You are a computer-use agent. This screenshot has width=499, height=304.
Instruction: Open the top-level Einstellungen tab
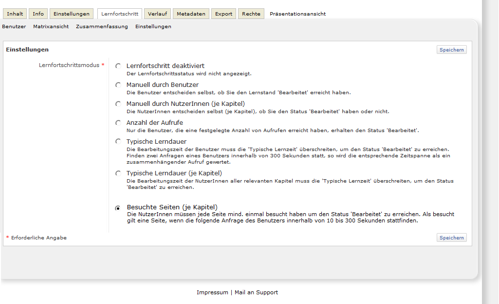pos(72,14)
